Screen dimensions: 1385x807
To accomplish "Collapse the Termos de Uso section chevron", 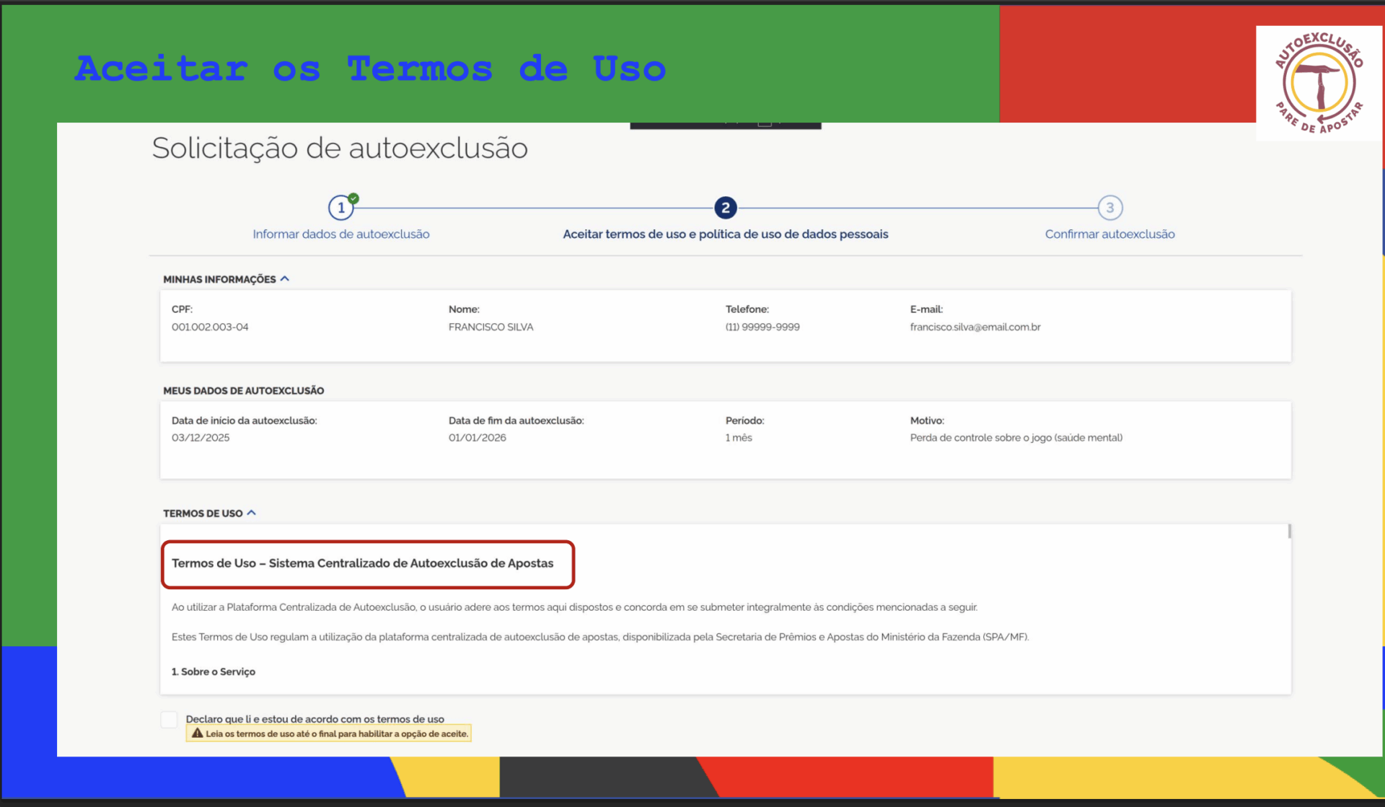I will point(252,513).
